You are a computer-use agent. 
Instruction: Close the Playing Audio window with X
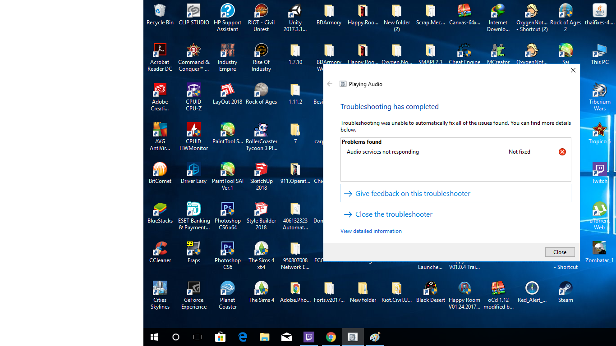pos(573,70)
